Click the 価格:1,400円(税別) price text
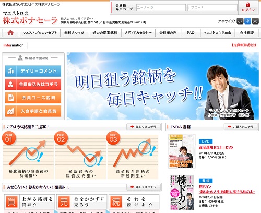 pyautogui.click(x=211, y=202)
